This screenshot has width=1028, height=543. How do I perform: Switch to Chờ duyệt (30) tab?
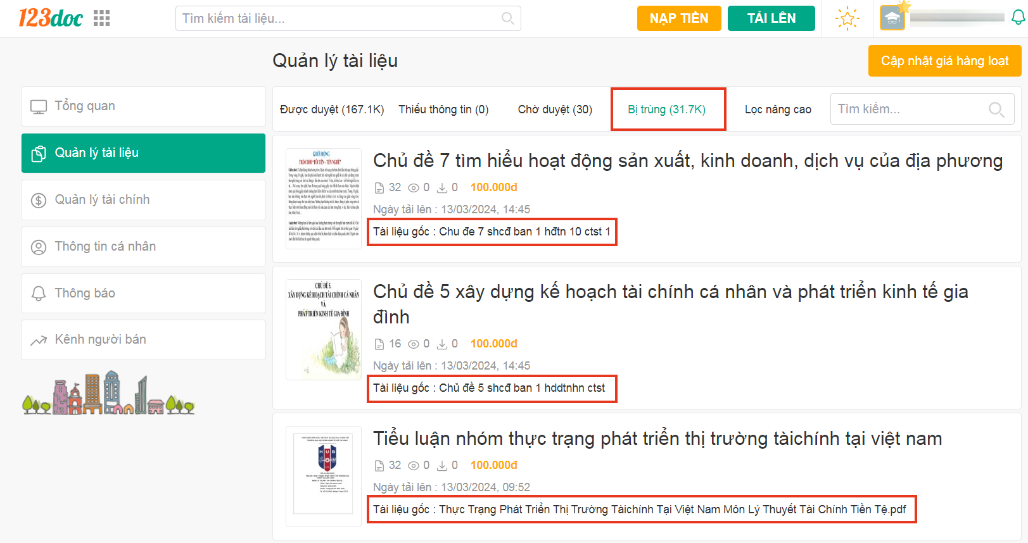point(555,109)
